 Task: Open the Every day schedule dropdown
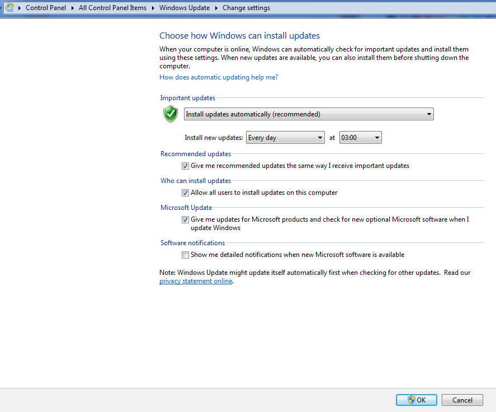285,138
